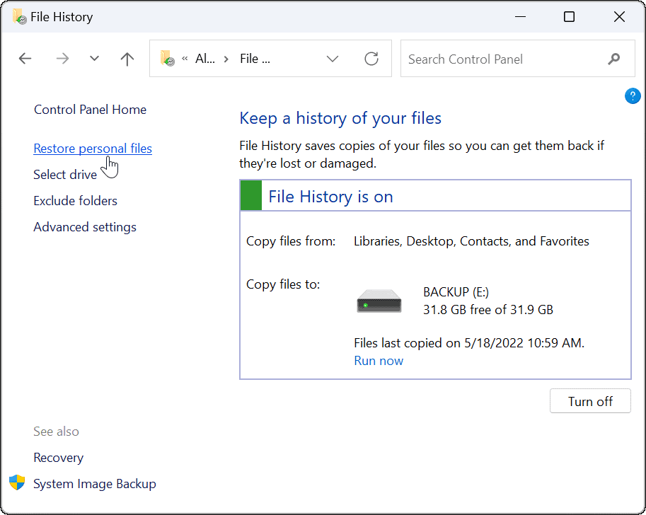Image resolution: width=646 pixels, height=515 pixels.
Task: Open the recent locations dropdown arrow
Action: [94, 59]
